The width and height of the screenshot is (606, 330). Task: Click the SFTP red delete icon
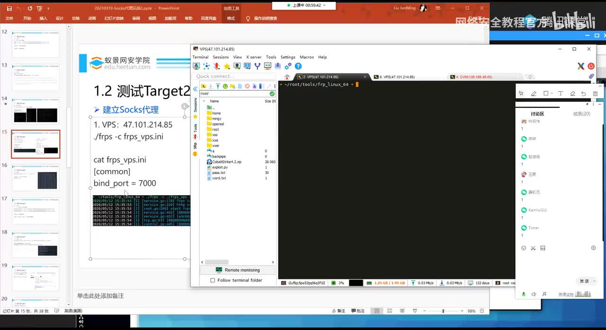tap(247, 86)
